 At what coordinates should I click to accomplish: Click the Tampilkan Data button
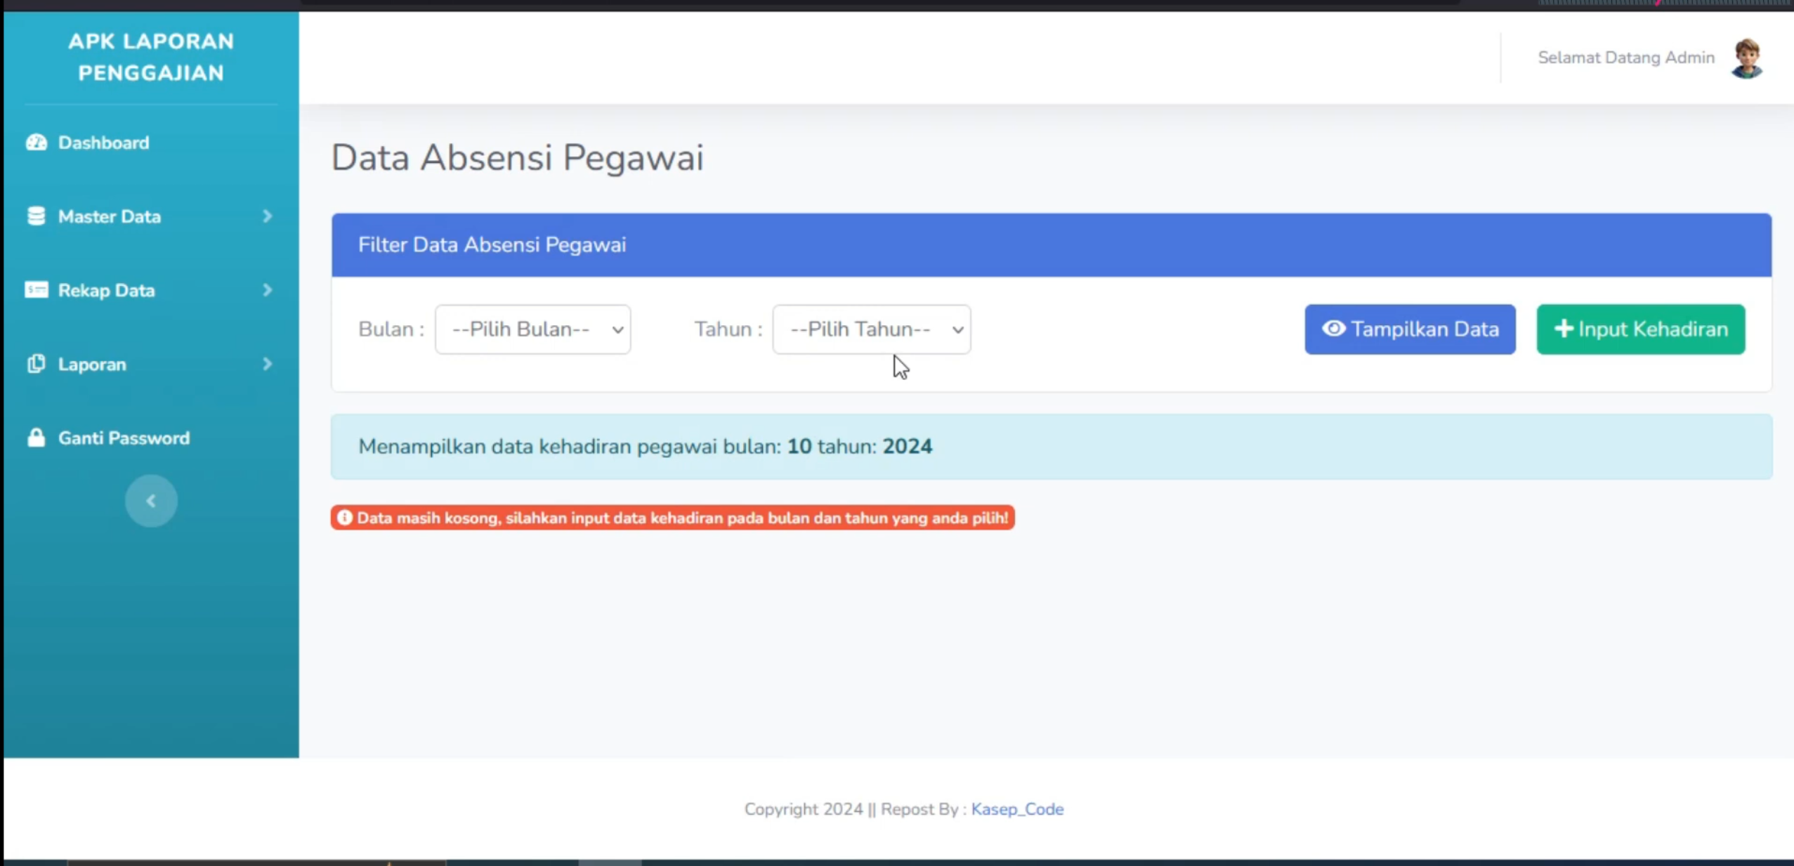(1410, 329)
